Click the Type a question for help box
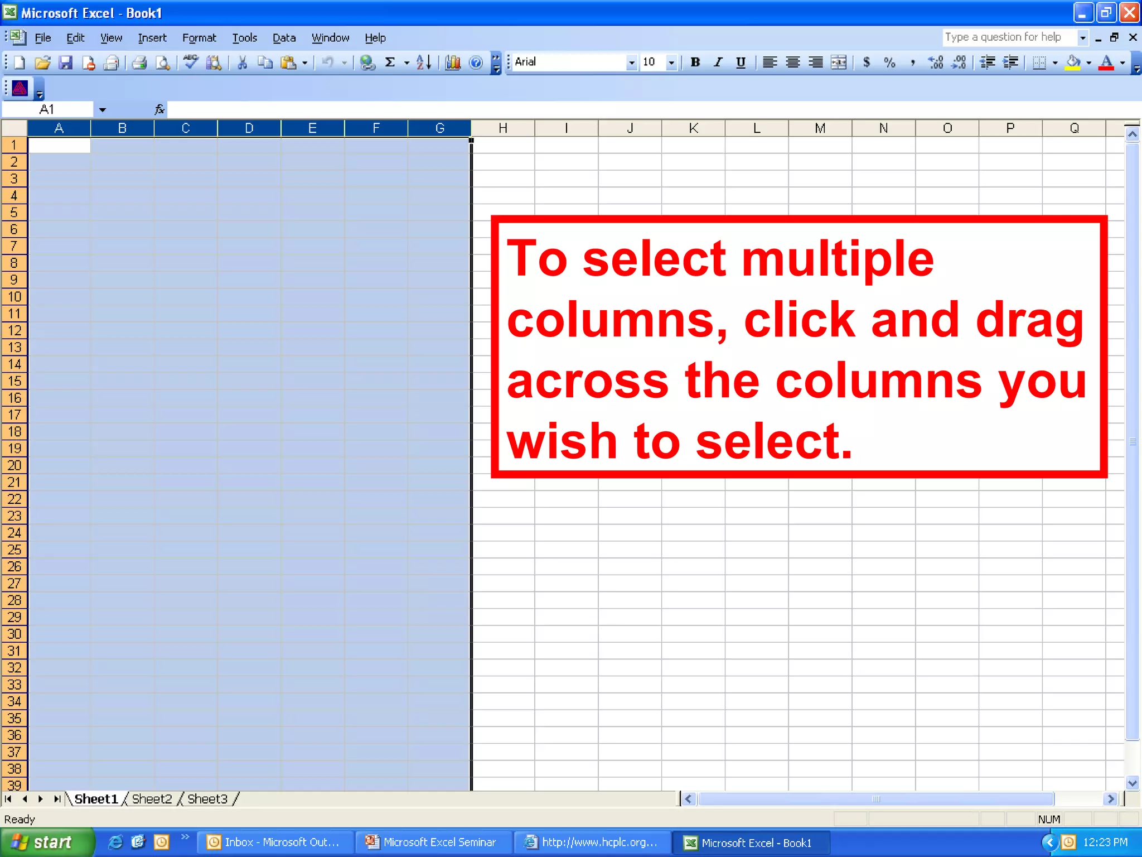The image size is (1142, 857). pyautogui.click(x=1009, y=37)
